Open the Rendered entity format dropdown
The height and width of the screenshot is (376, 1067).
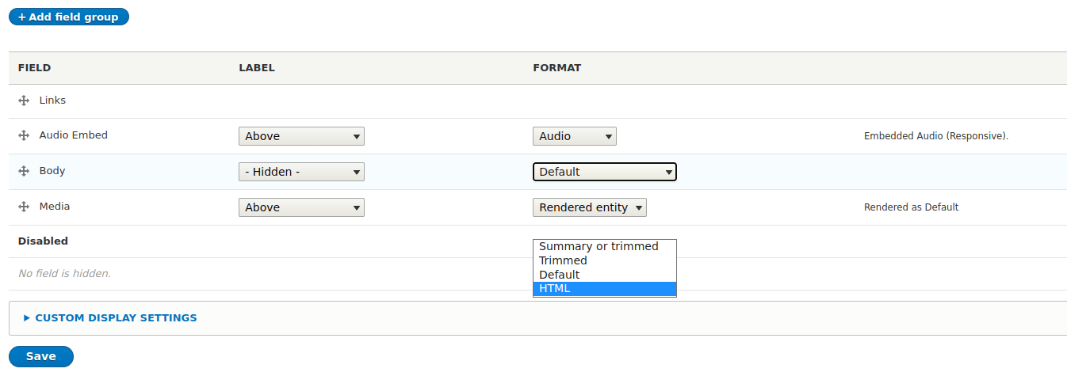tap(590, 207)
